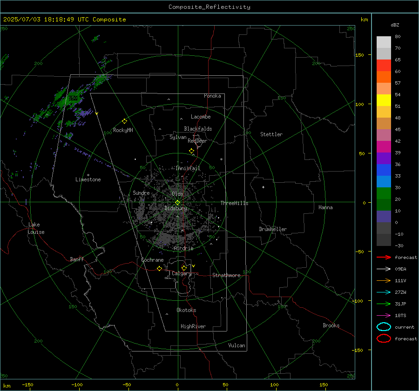The image size is (419, 391).
Task: Click the ThreeHills city label
Action: click(x=234, y=203)
